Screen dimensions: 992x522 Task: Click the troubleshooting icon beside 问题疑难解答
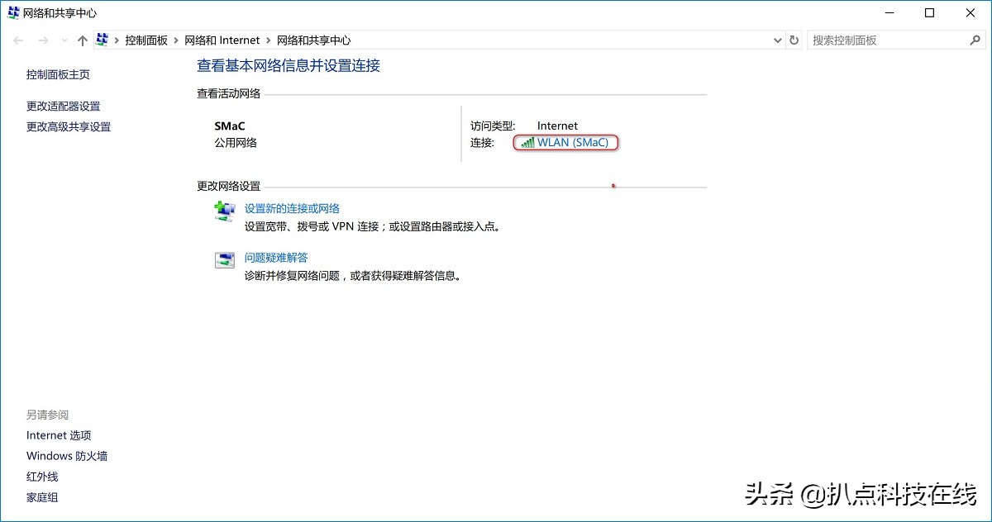click(224, 259)
